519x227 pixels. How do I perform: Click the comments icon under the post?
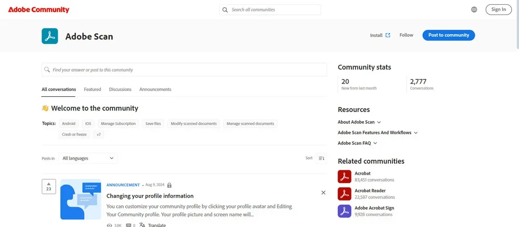pos(129,225)
